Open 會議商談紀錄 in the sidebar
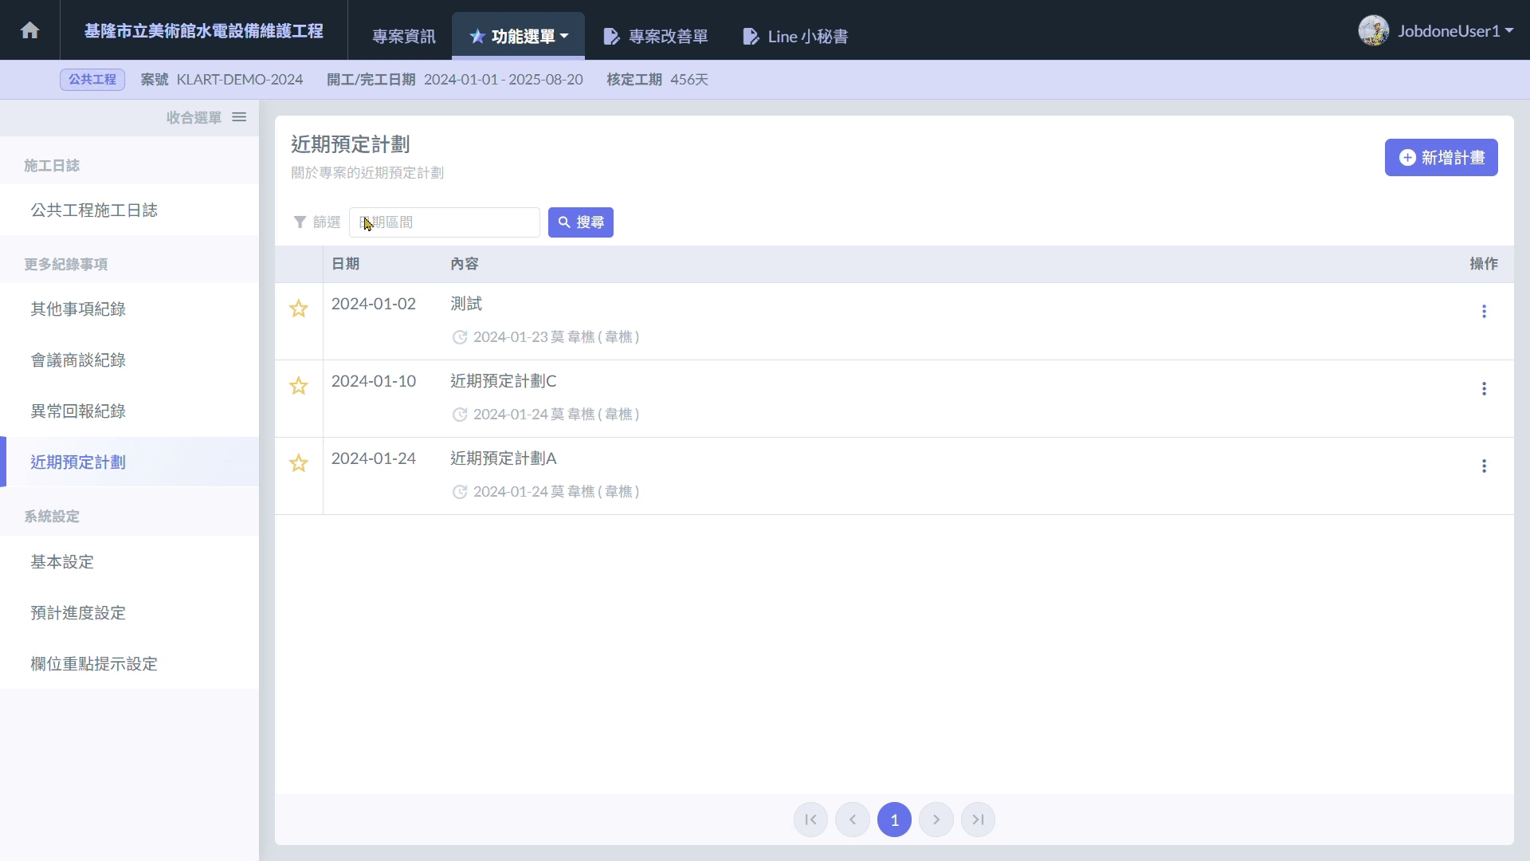 point(78,360)
